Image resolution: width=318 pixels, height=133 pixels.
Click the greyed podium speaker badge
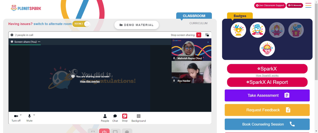(296, 30)
